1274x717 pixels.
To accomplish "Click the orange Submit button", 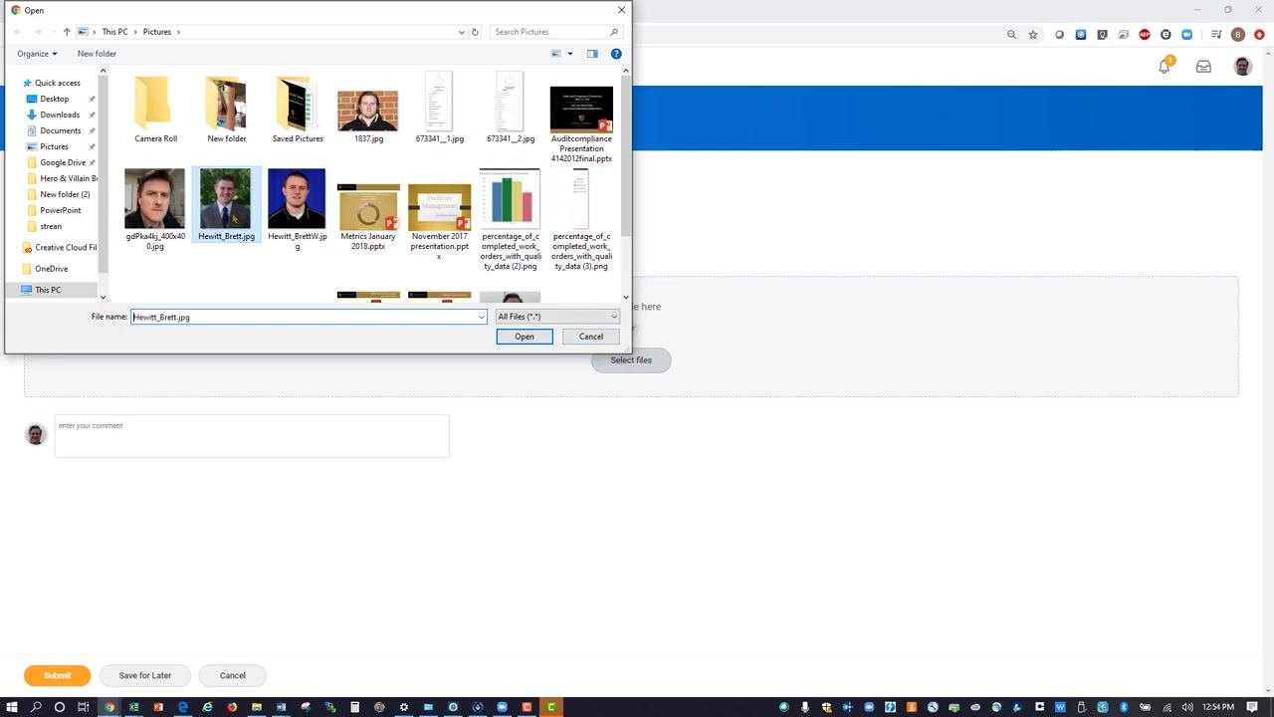I will [x=57, y=675].
